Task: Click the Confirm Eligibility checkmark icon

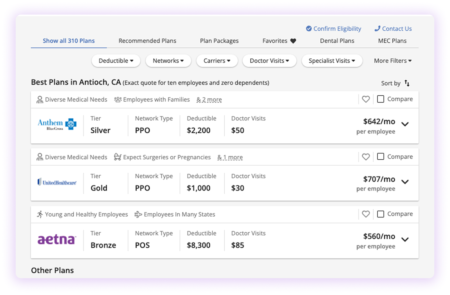Action: point(309,29)
